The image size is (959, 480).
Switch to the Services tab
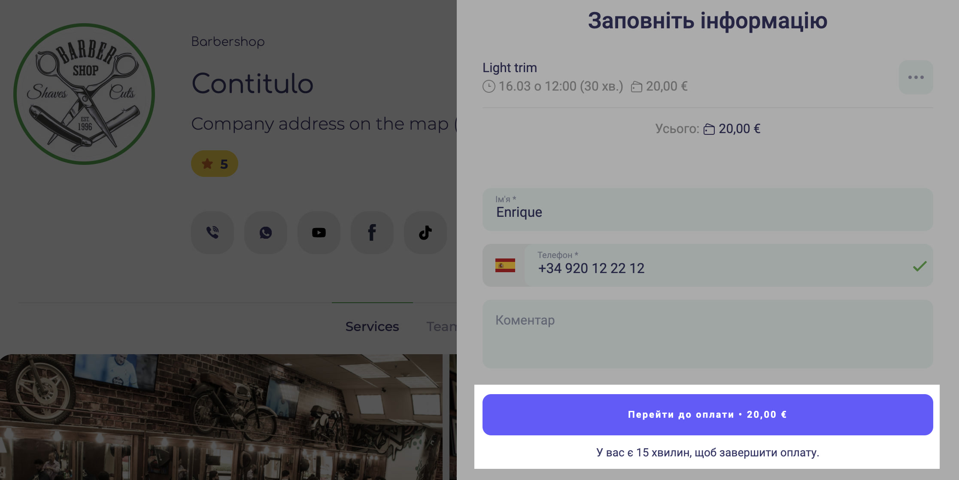click(372, 326)
